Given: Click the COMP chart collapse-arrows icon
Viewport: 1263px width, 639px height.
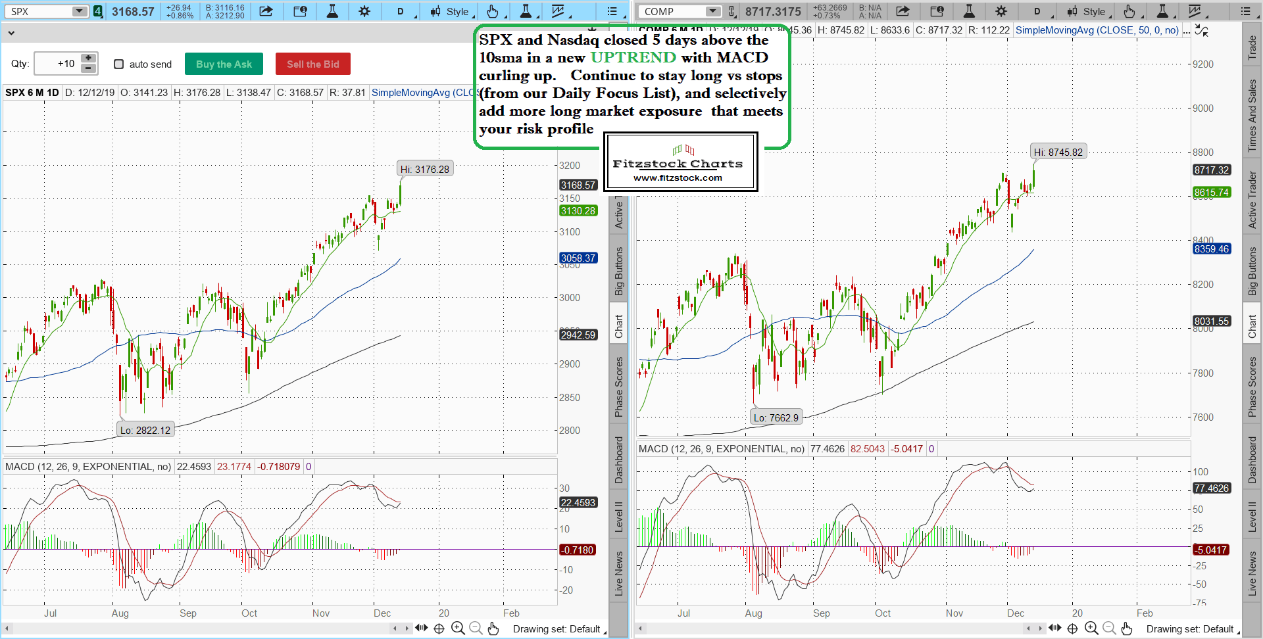Looking at the screenshot, I should (1201, 30).
